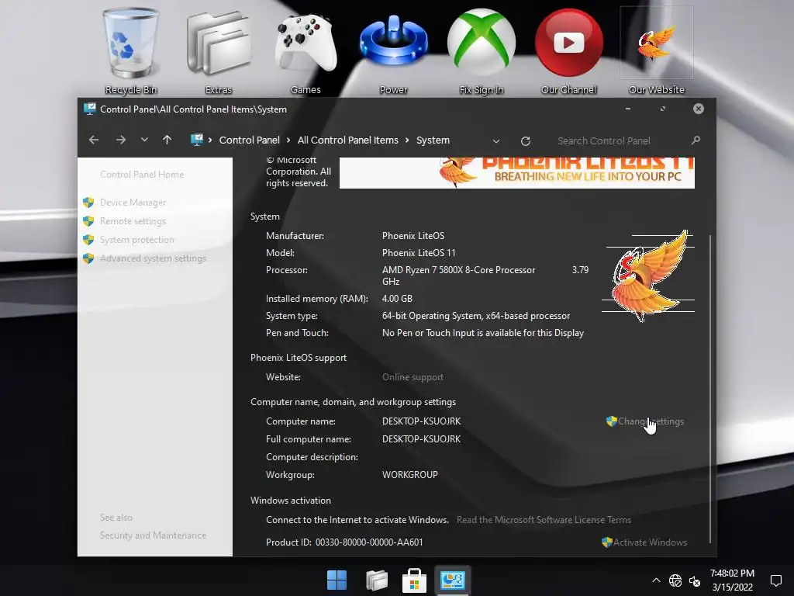Go up one level with up arrow
This screenshot has height=596, width=794.
167,140
